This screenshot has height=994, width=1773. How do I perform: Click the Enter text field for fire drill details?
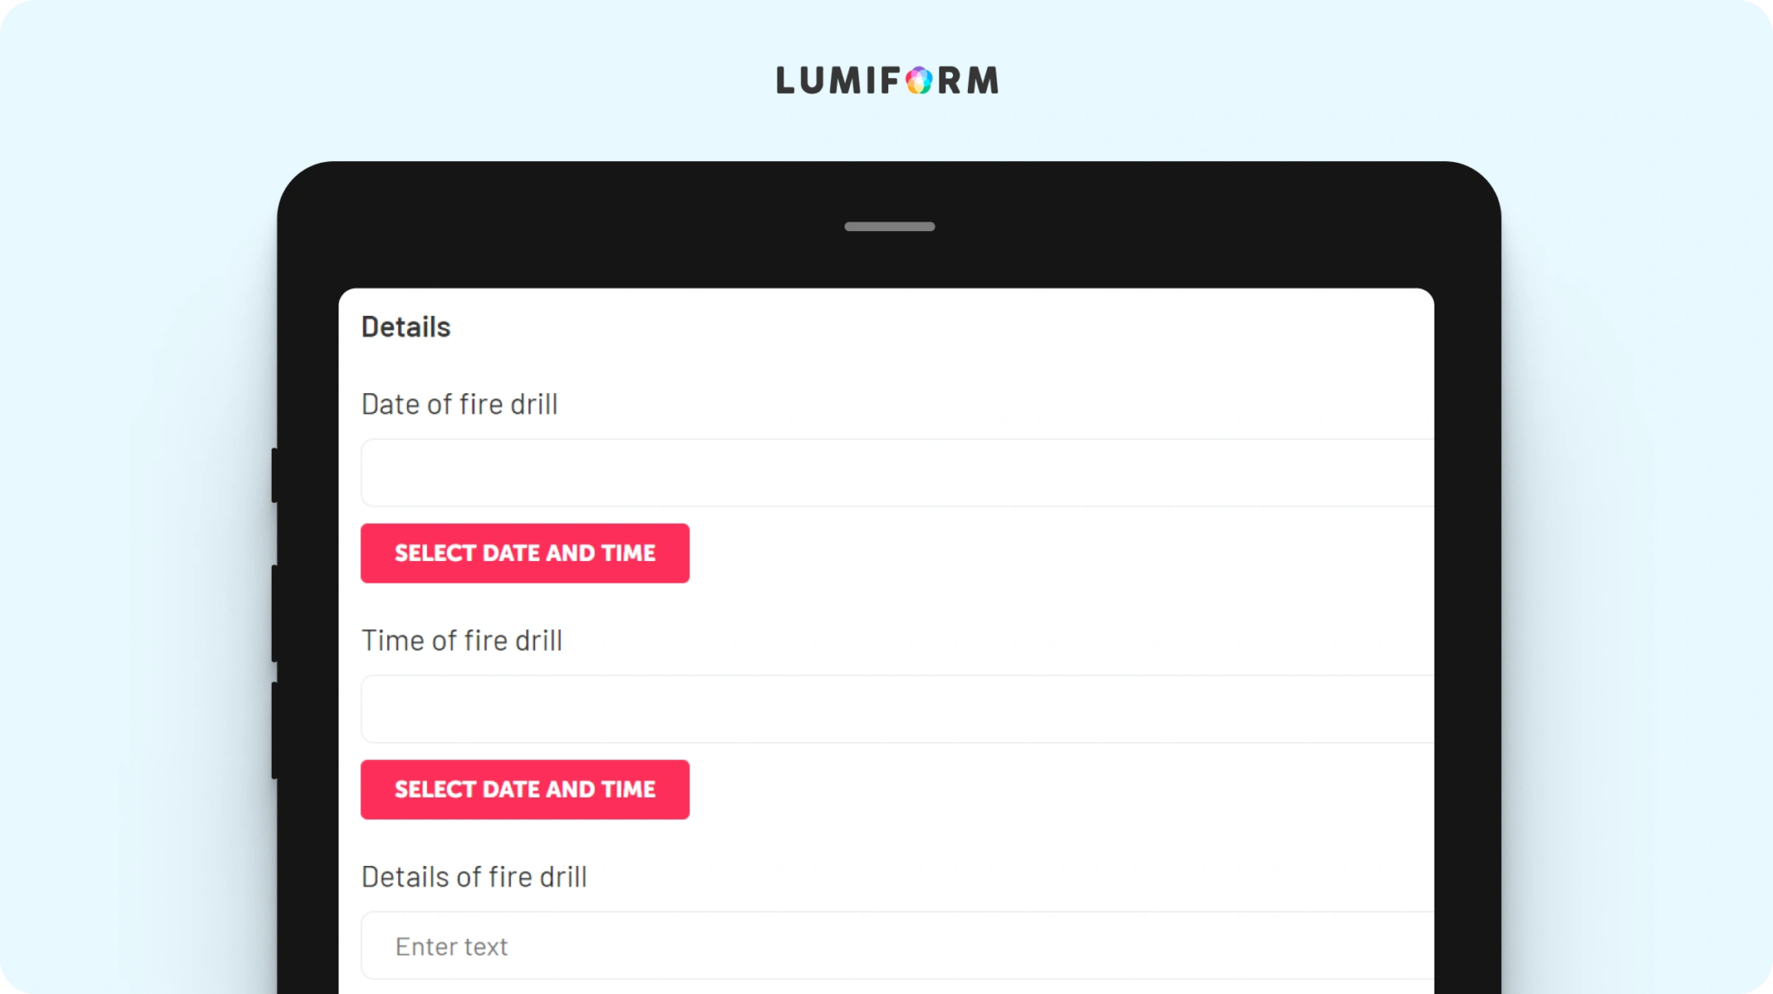(897, 946)
